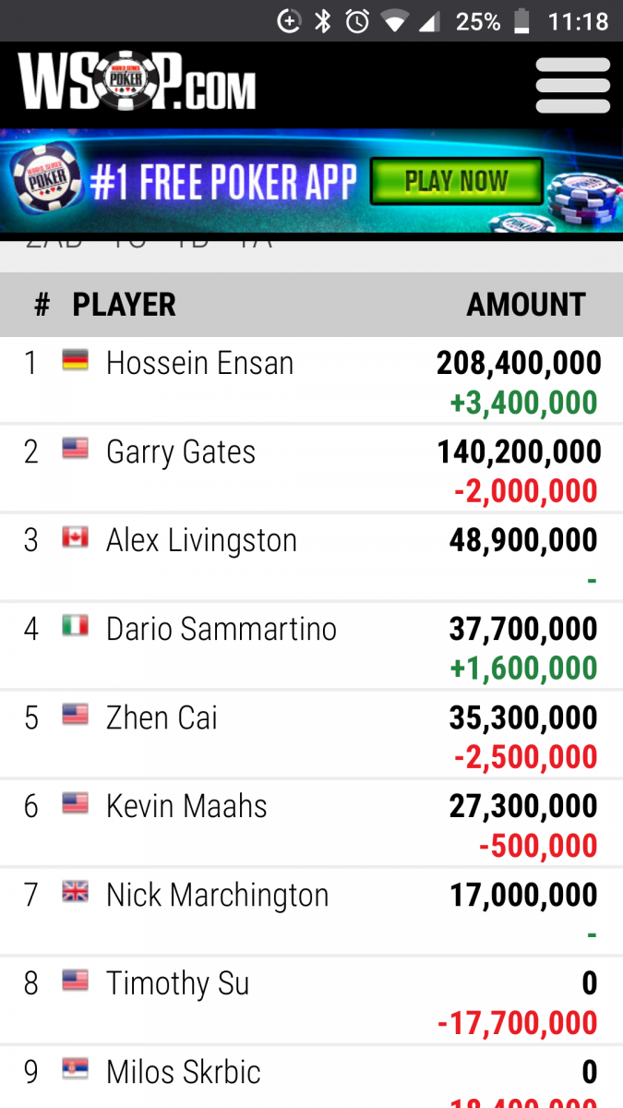
Task: Tap the German flag beside Hossein Ensan
Action: click(x=76, y=360)
